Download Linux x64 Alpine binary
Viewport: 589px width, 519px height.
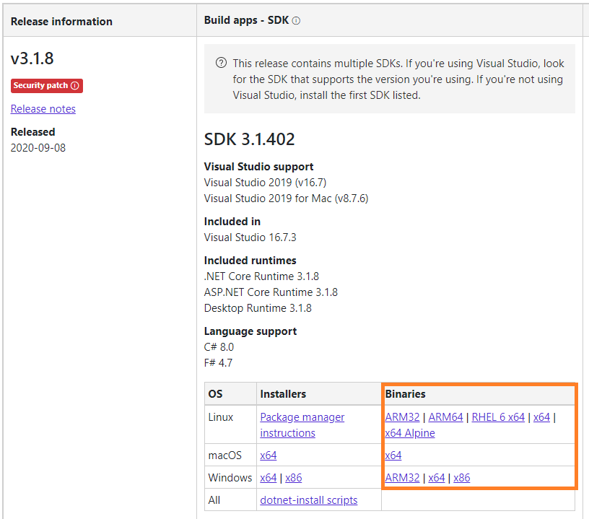[x=410, y=433]
